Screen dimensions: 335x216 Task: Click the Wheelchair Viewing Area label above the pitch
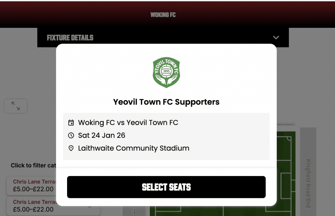[x=286, y=125]
